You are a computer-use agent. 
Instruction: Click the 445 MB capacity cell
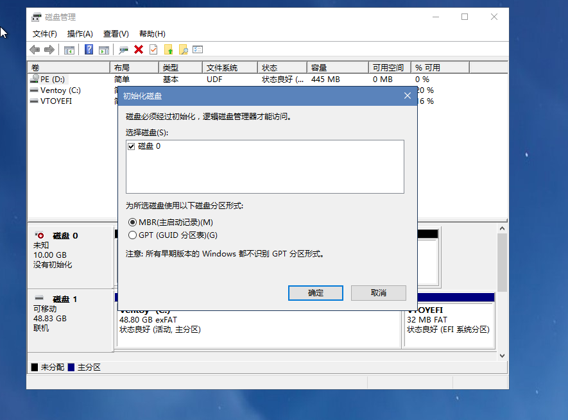pyautogui.click(x=325, y=80)
